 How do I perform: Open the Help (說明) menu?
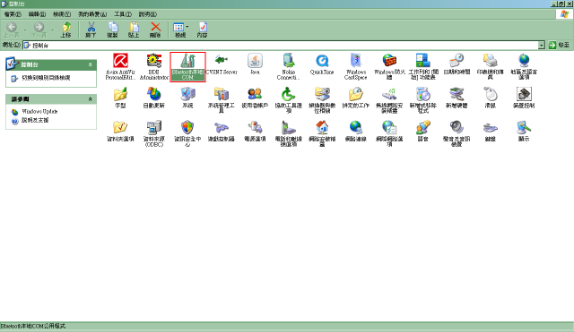click(147, 14)
